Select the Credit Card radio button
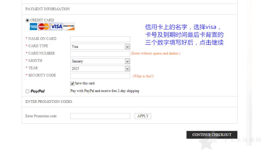This screenshot has width=264, height=153. [27, 20]
